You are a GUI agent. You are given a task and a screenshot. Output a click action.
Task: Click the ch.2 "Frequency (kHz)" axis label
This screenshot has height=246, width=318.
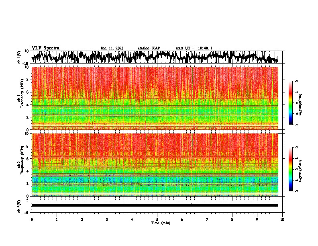(x=22, y=160)
